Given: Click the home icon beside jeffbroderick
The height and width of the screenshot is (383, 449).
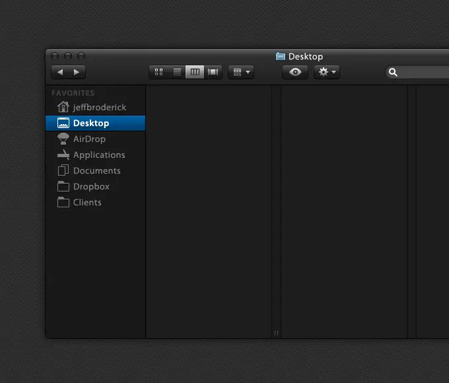Looking at the screenshot, I should click(x=63, y=107).
